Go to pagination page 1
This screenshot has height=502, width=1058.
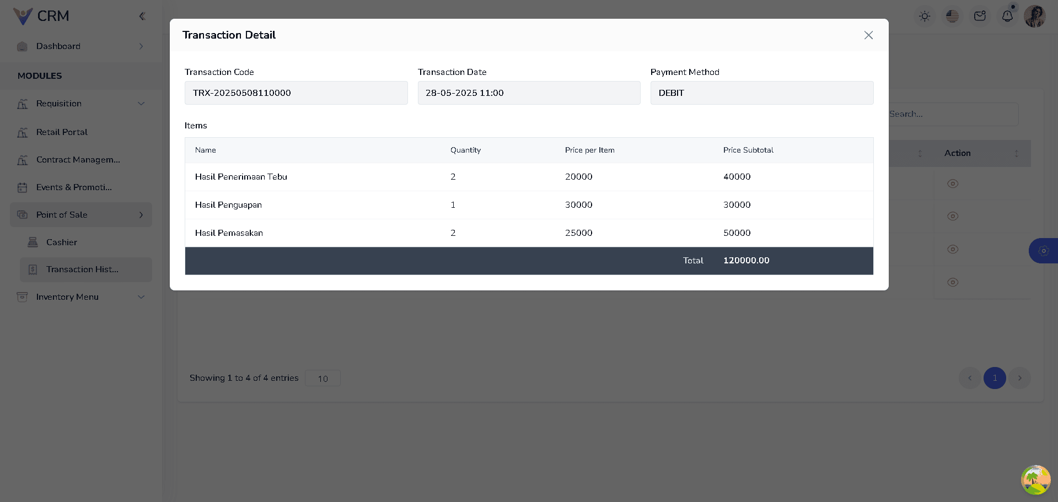(995, 378)
